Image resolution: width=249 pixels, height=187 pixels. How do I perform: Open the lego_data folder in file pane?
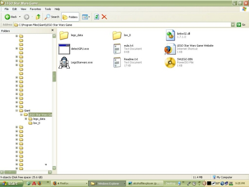(64, 35)
